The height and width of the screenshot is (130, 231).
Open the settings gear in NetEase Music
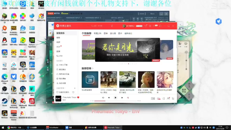[x=150, y=26]
